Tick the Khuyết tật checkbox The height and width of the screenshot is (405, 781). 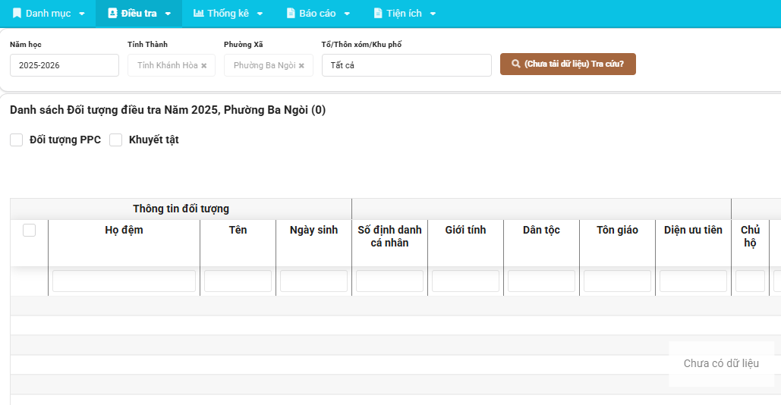pos(115,140)
